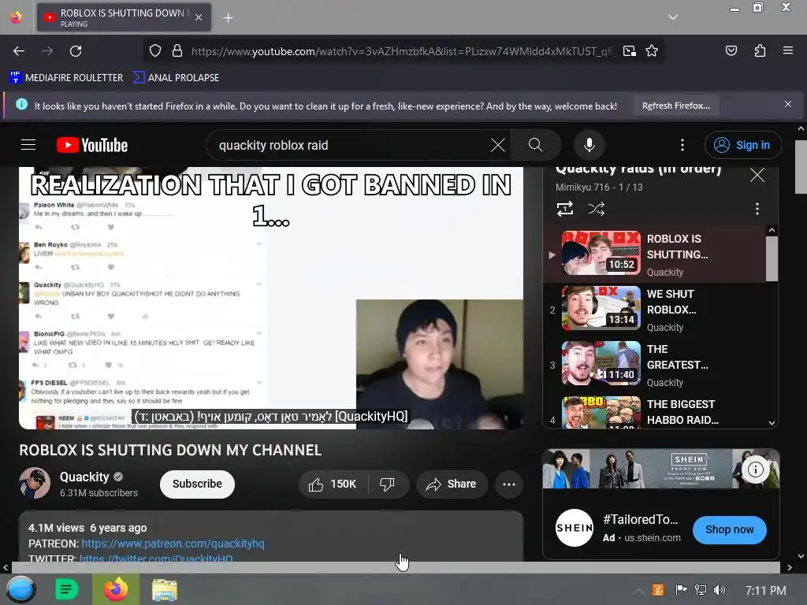Run search with the magnifier button
Viewport: 807px width, 605px height.
click(x=535, y=145)
